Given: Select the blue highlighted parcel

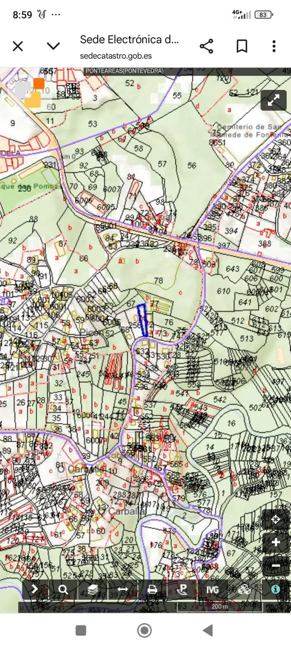Looking at the screenshot, I should [x=143, y=320].
